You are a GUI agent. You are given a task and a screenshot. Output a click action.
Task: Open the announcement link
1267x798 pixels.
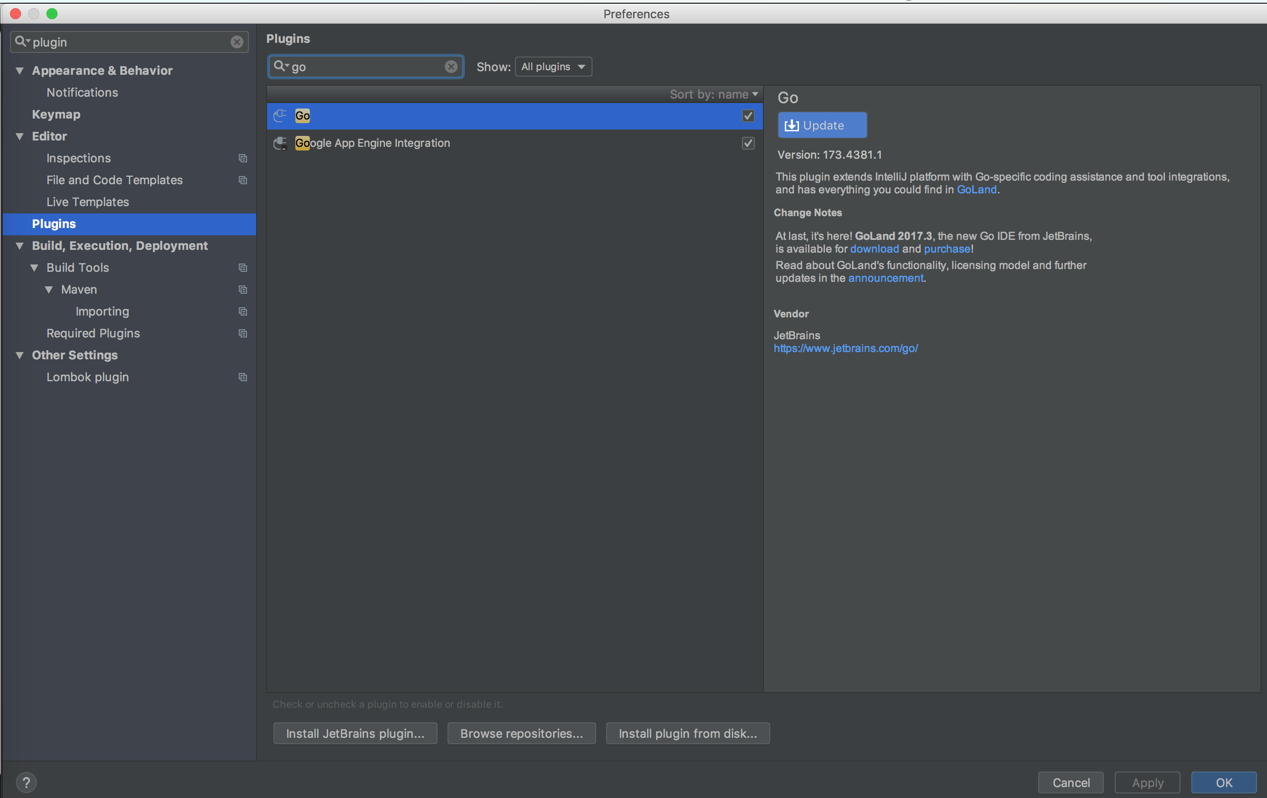click(886, 278)
